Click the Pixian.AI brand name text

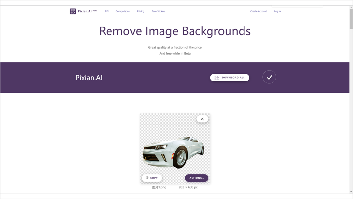[x=85, y=11]
